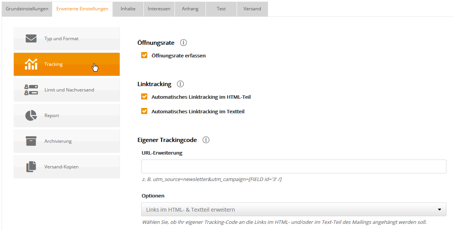Open info icon next to Eigener Trackingcode
The width and height of the screenshot is (453, 230).
tap(206, 140)
